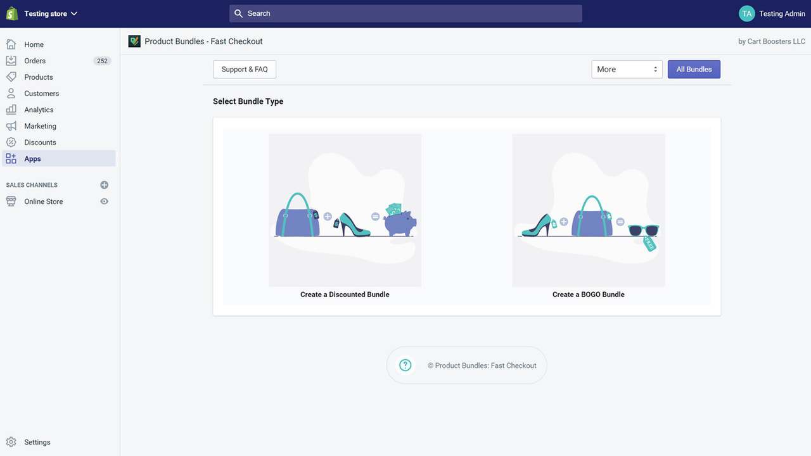811x456 pixels.
Task: Open Support & FAQ
Action: pos(244,69)
